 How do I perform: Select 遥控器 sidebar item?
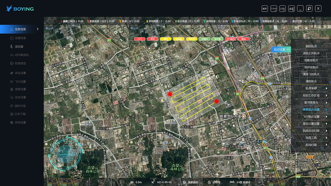[x=17, y=47]
